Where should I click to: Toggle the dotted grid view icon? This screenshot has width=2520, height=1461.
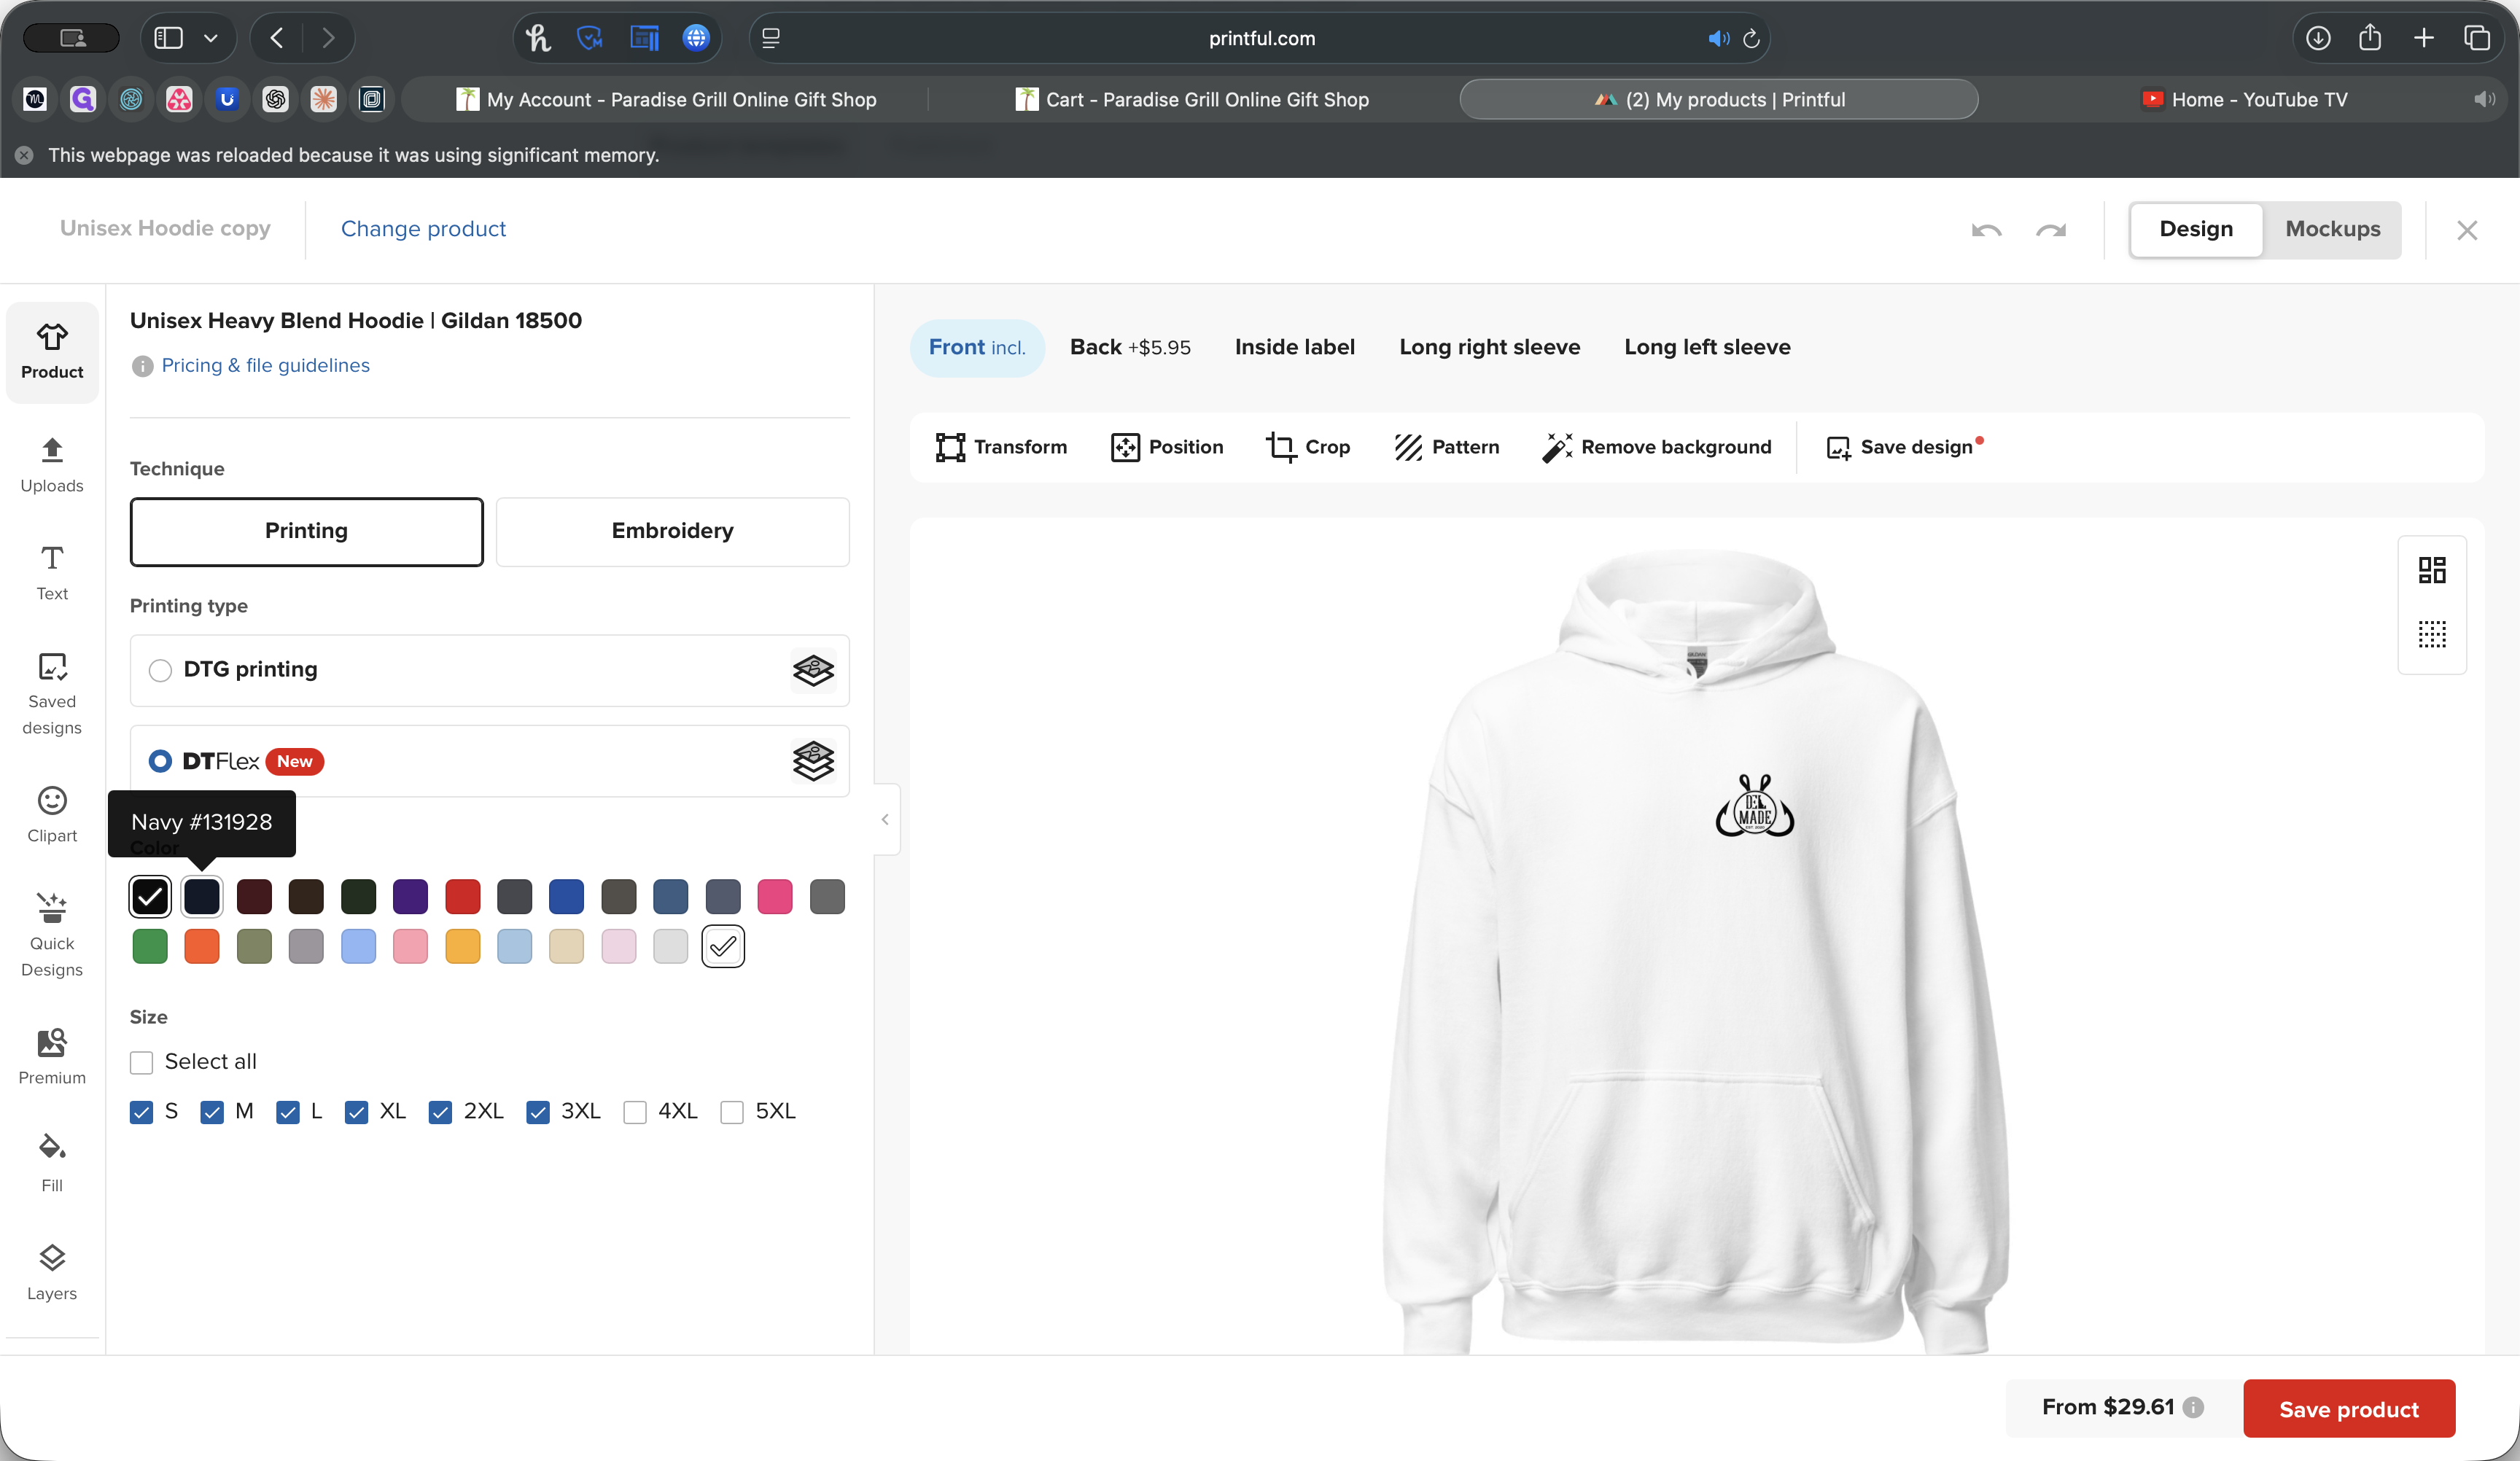pos(2432,634)
